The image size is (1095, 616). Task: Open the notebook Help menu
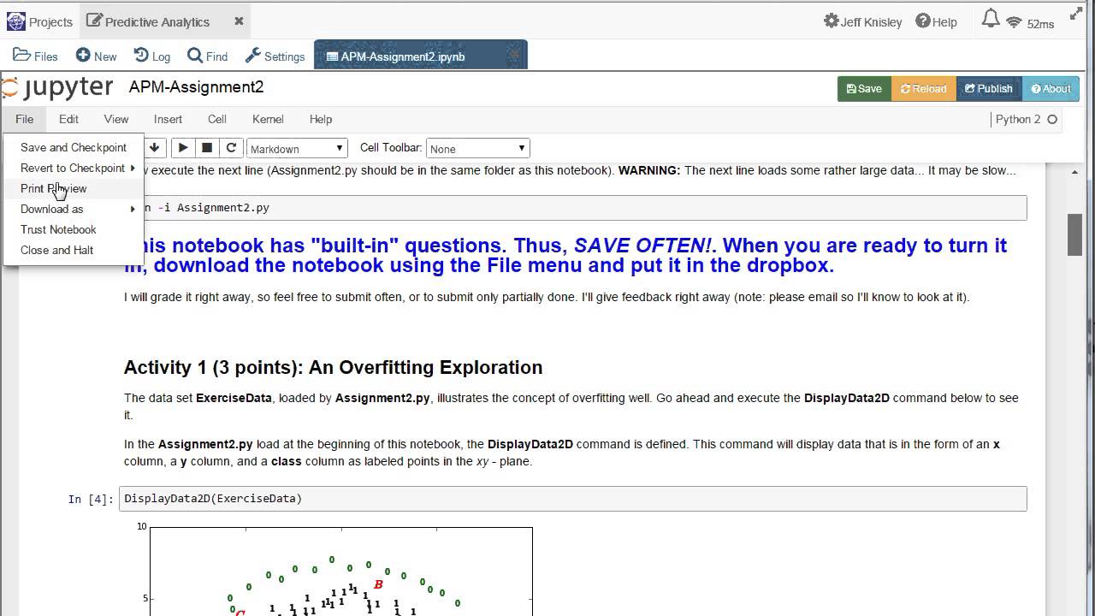(321, 119)
